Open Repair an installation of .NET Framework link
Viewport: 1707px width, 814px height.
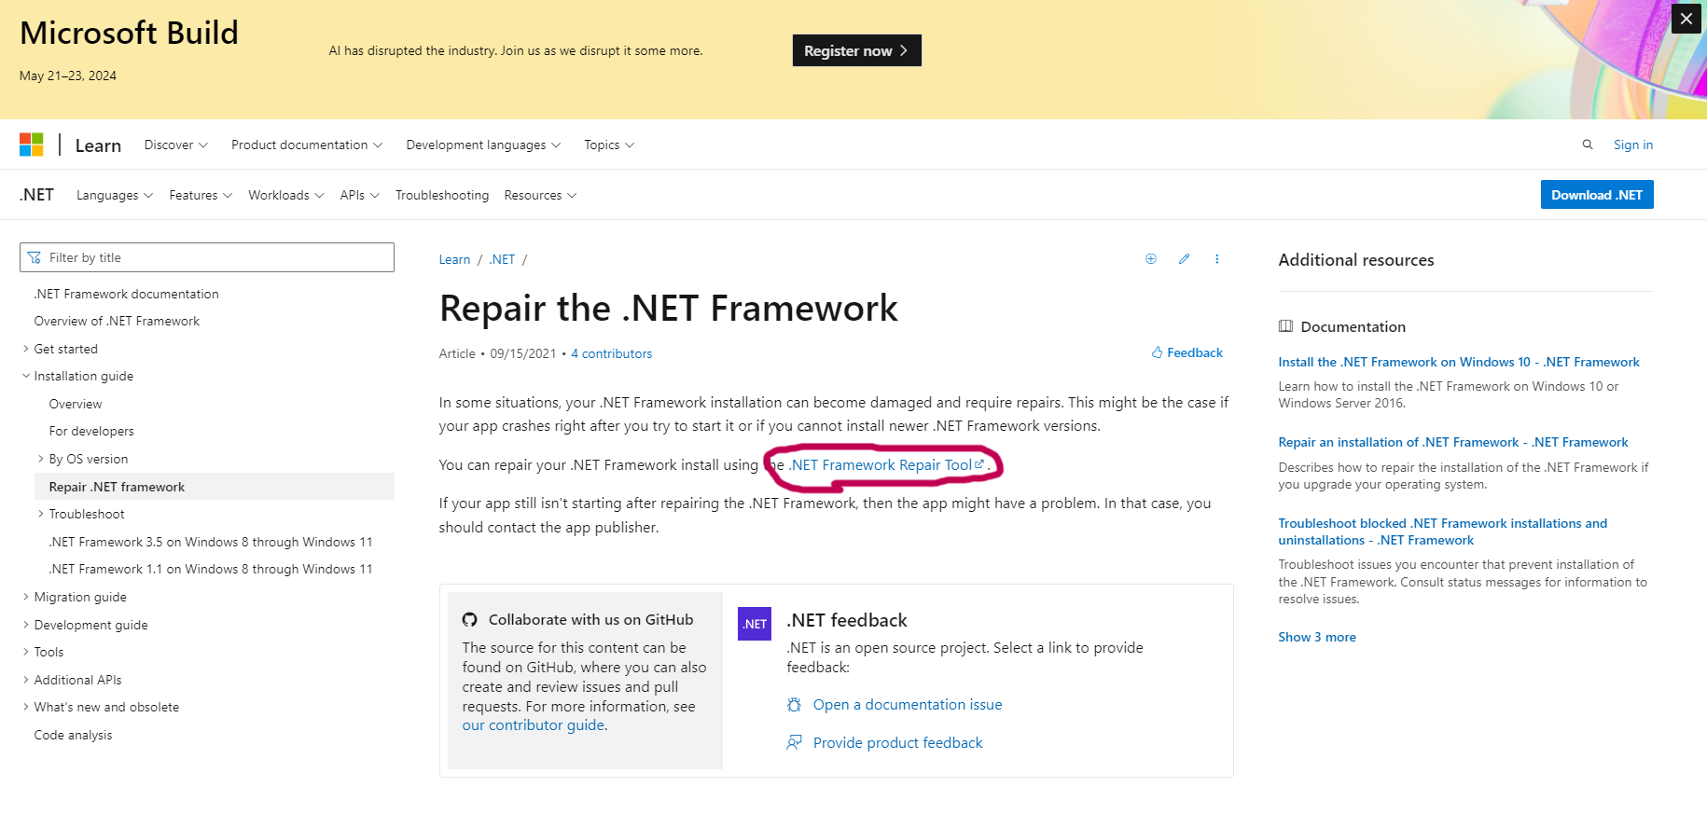[x=1452, y=442]
